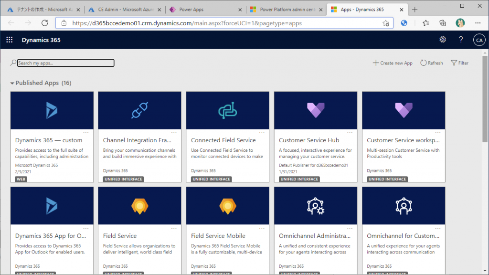Click Create new App

click(393, 63)
